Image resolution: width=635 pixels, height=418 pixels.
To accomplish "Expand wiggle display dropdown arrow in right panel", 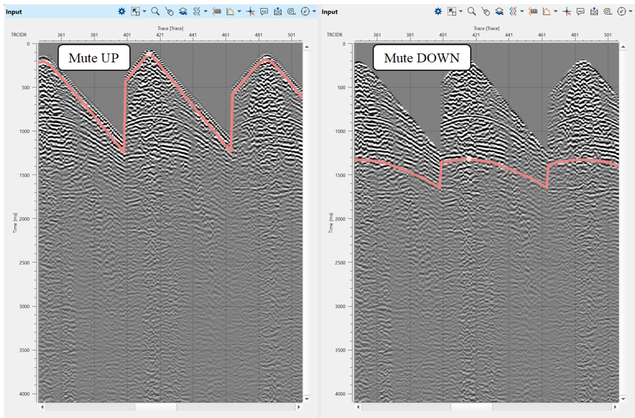I will pos(522,12).
